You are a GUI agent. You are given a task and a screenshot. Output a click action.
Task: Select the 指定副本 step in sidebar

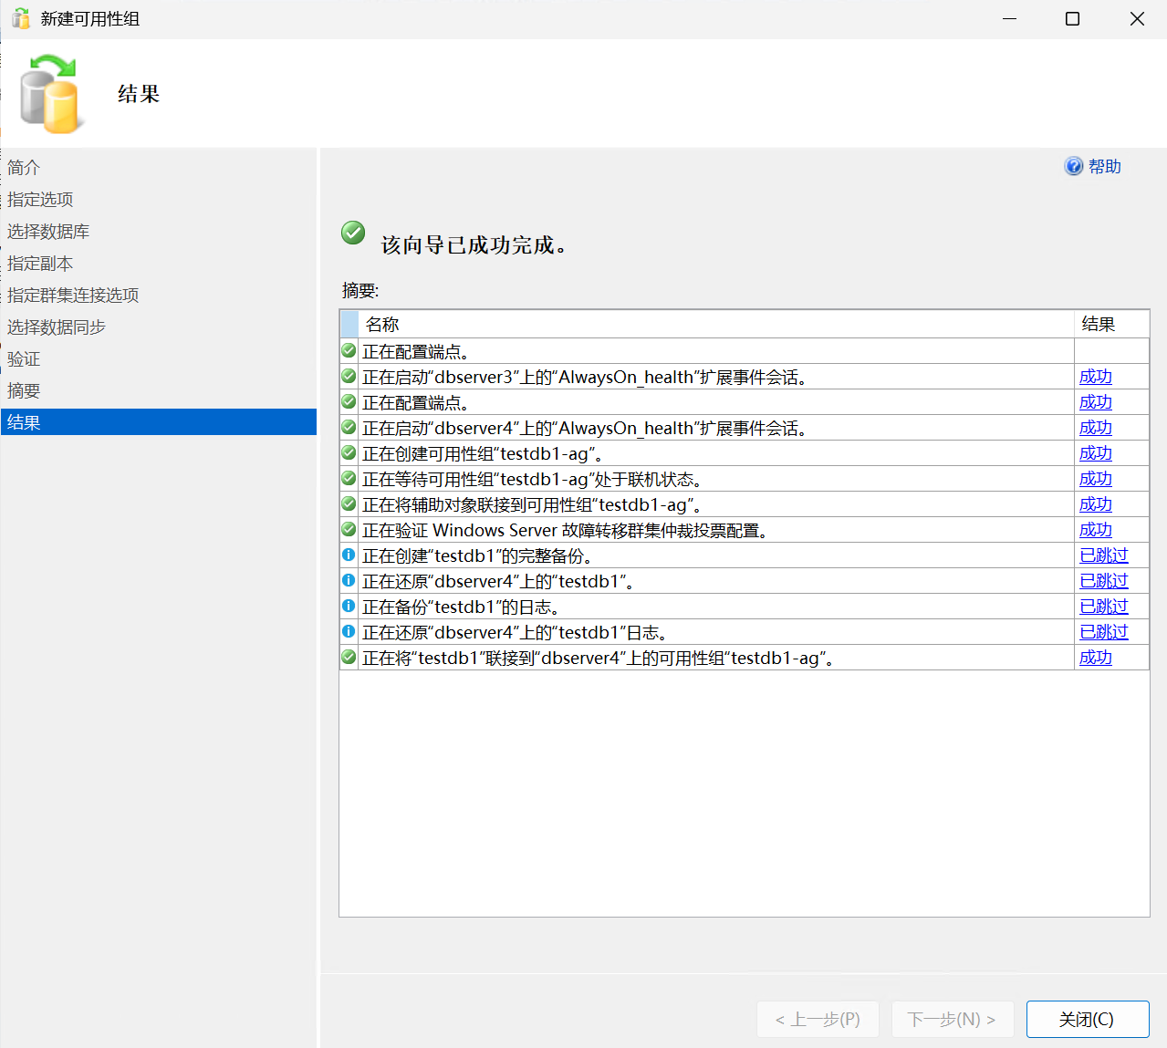[x=40, y=264]
